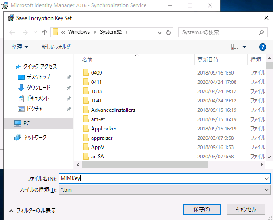Select ネットワーク in navigation pane

tap(35, 137)
